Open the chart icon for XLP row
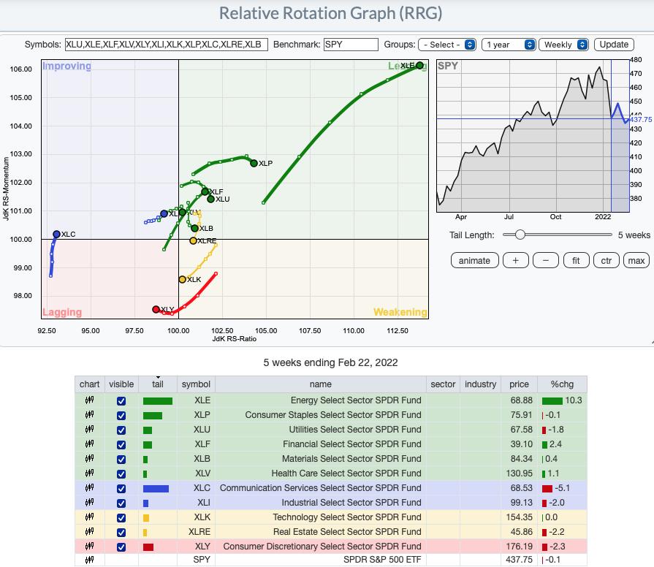The width and height of the screenshot is (654, 567). coord(89,415)
